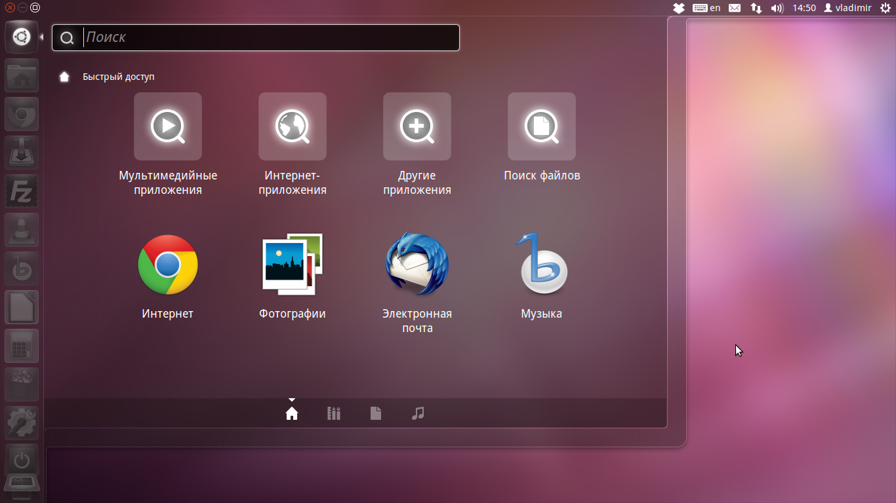Collapse the dash with the arrow above Home lens
This screenshot has height=503, width=896.
[291, 398]
